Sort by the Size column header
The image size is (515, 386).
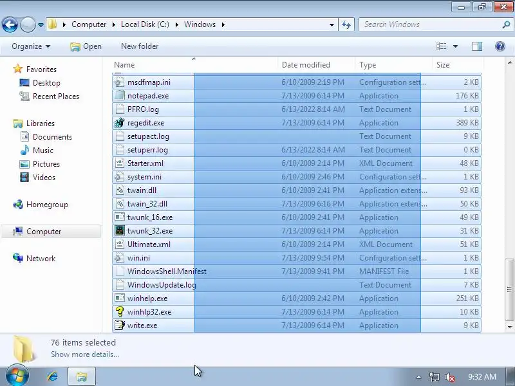[458, 65]
